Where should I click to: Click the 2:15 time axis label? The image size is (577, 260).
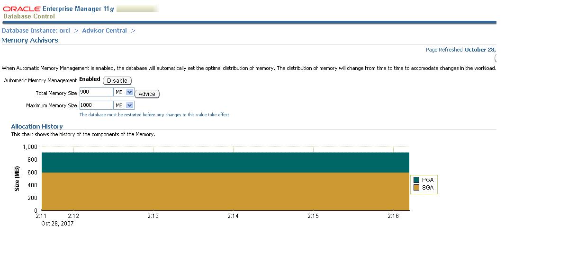[x=313, y=216]
